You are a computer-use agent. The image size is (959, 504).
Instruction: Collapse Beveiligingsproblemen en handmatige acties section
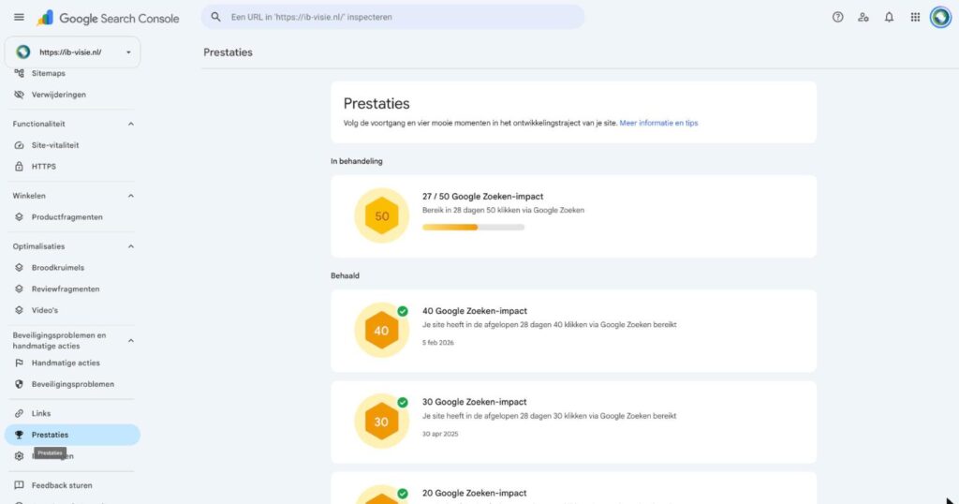pos(131,341)
